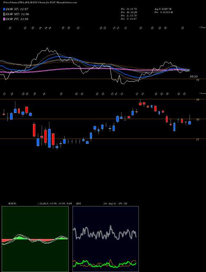Click the 12 price axis label

tap(197, 120)
